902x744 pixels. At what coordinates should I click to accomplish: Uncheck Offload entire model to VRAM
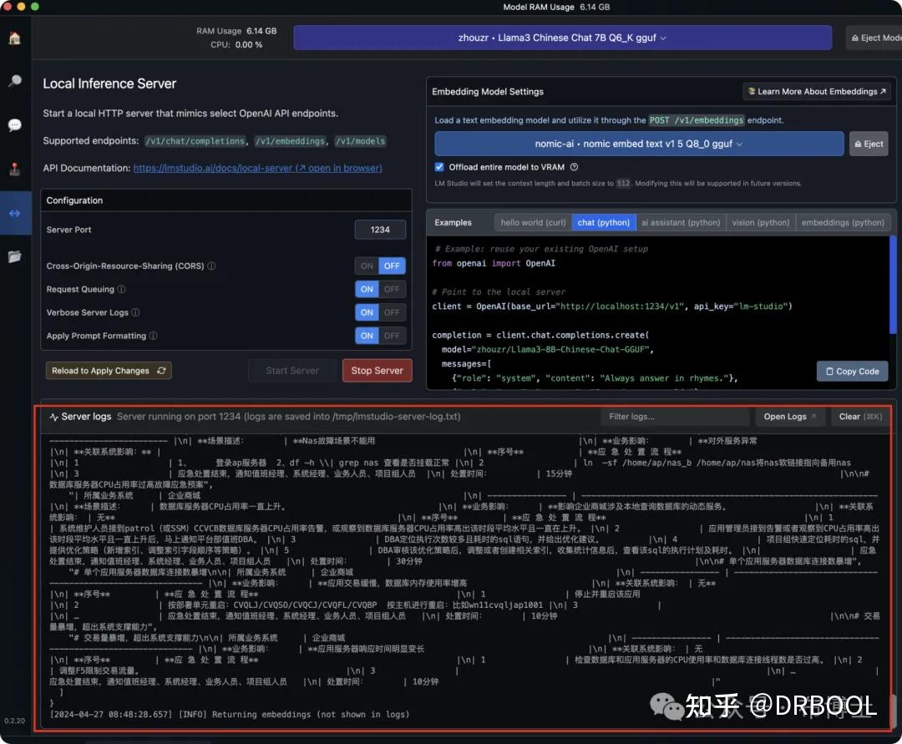(438, 165)
